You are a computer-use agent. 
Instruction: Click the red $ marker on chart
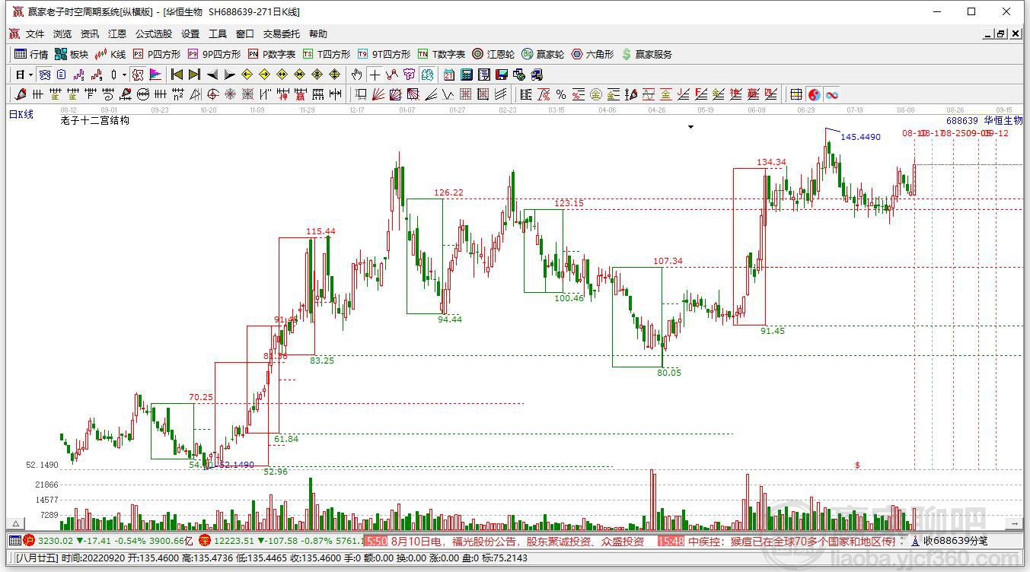(x=857, y=465)
